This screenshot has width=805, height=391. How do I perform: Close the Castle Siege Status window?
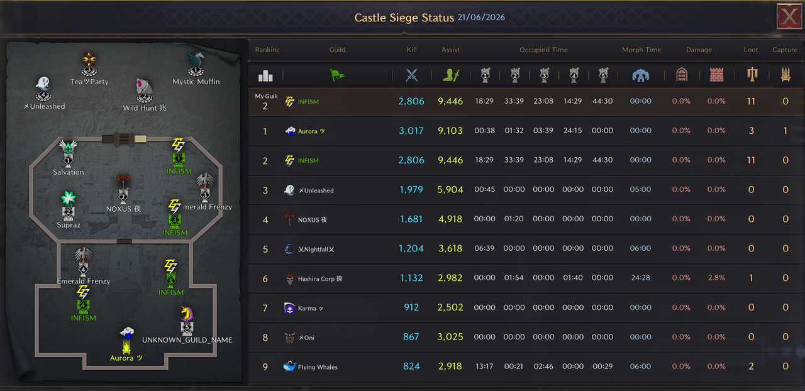tap(789, 17)
